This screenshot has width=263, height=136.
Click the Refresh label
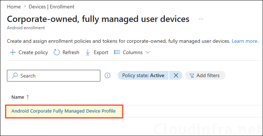click(71, 52)
